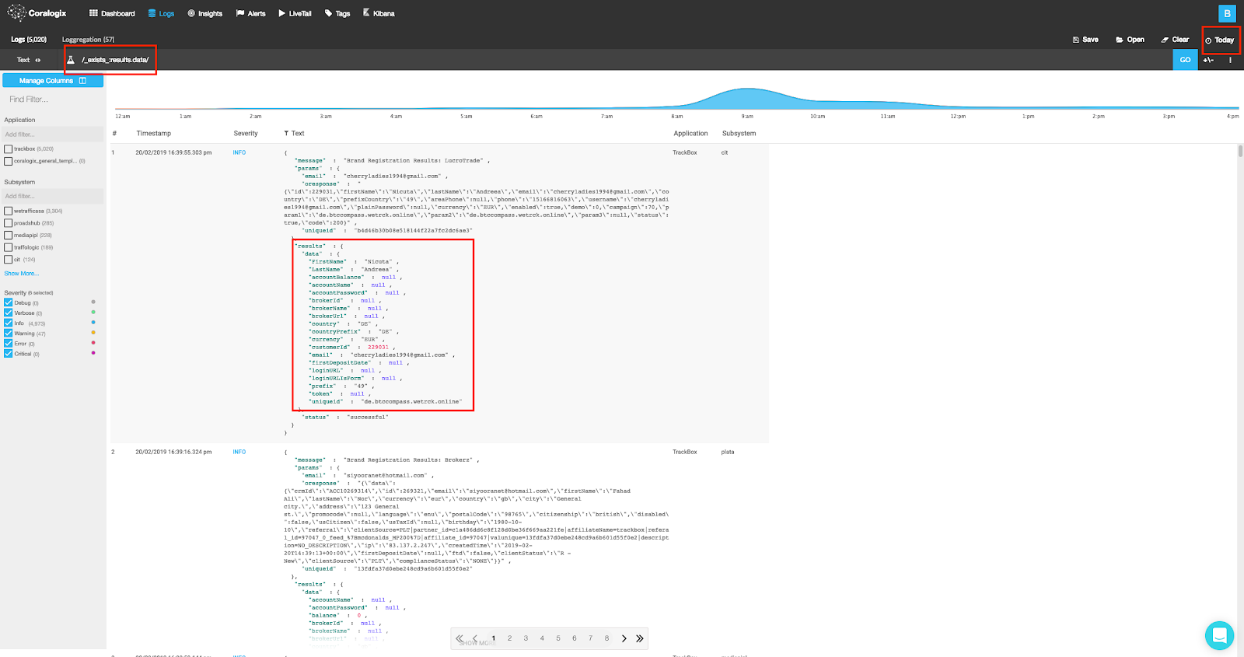Click the gray Debug color dot

click(93, 302)
